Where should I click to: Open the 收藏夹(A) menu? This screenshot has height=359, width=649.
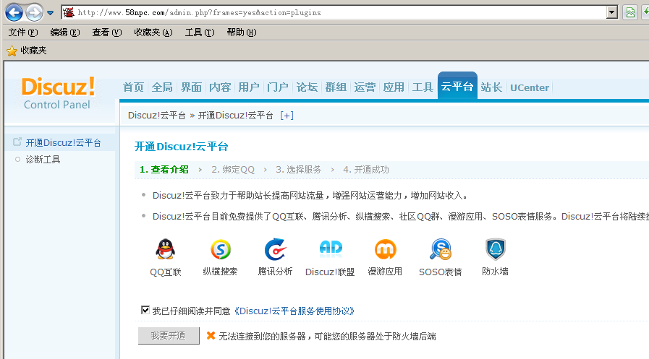tap(153, 33)
